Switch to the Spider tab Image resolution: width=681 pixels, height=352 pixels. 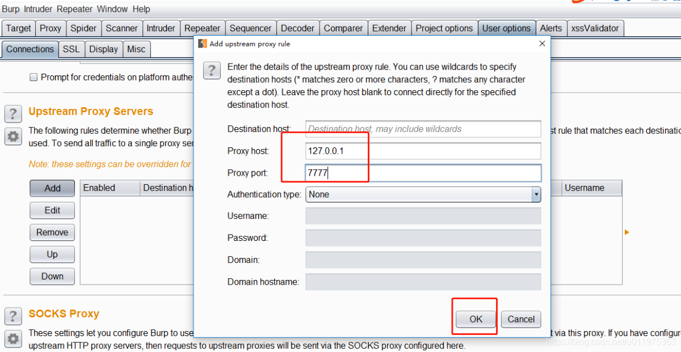coord(83,28)
